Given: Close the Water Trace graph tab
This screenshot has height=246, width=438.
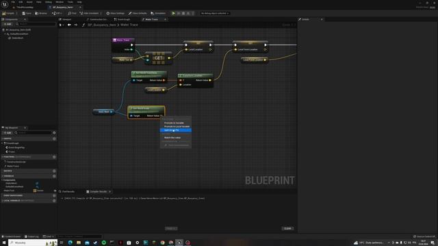Looking at the screenshot, I should point(165,20).
